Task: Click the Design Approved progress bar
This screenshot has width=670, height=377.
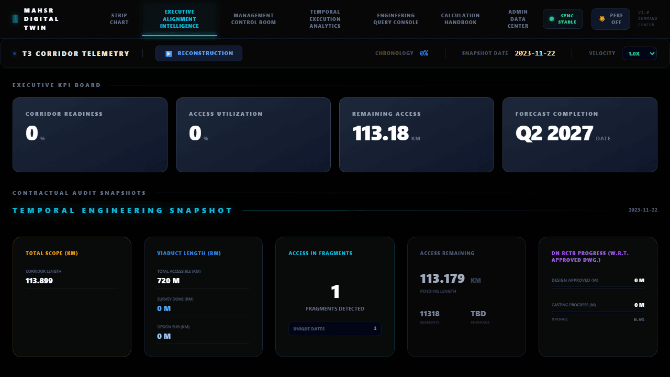Action: 598,287
